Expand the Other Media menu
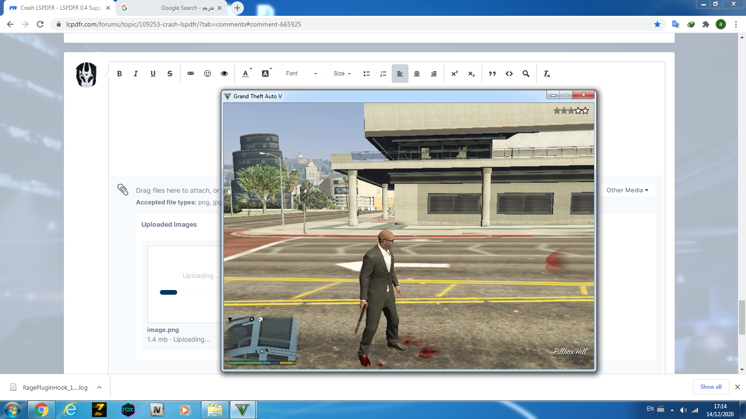Viewport: 746px width, 419px height. (627, 190)
